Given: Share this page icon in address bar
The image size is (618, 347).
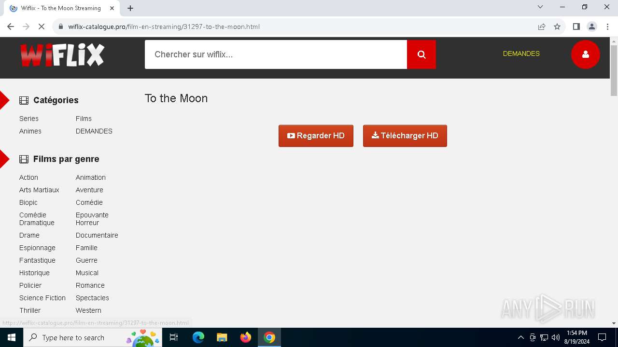Looking at the screenshot, I should point(542,27).
